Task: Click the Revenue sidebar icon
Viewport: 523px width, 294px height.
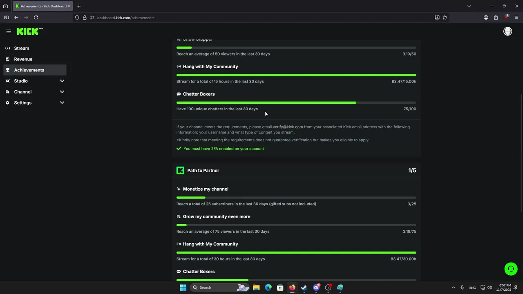Action: [x=7, y=59]
